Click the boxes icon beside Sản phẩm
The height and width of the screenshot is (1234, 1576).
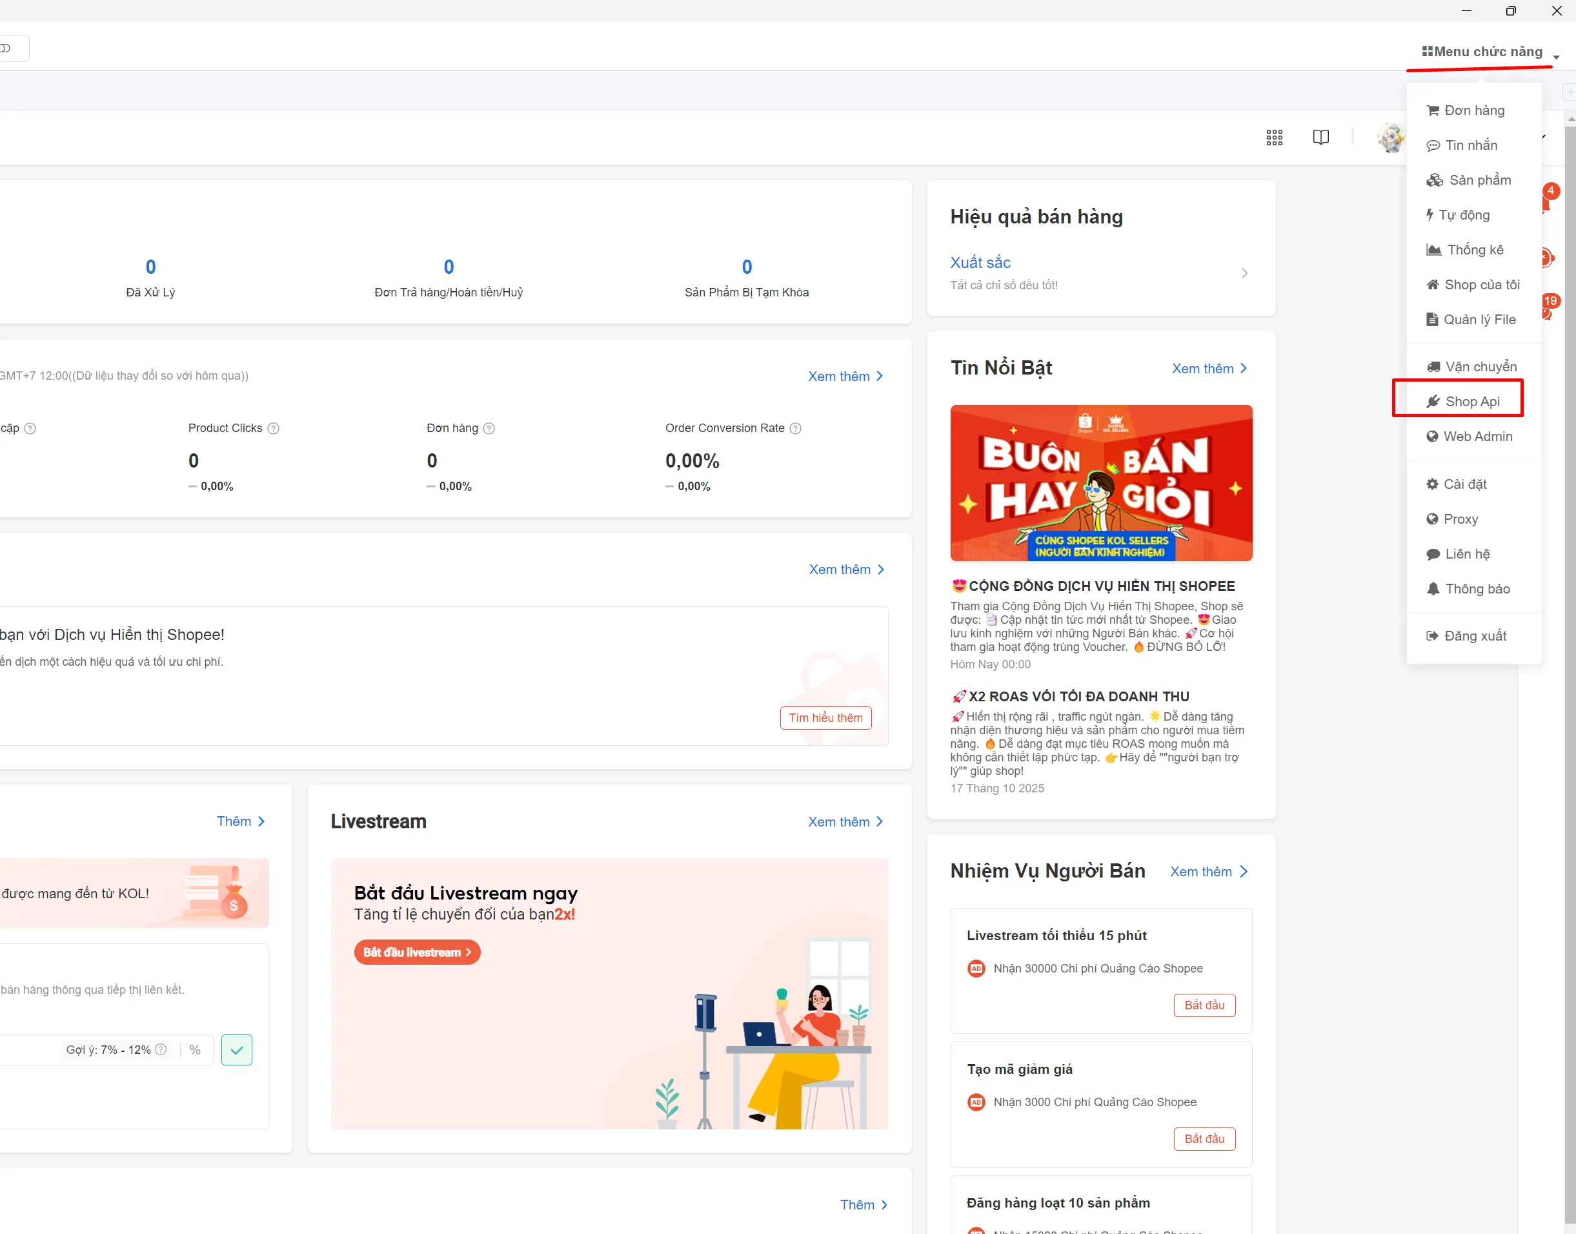[1435, 181]
